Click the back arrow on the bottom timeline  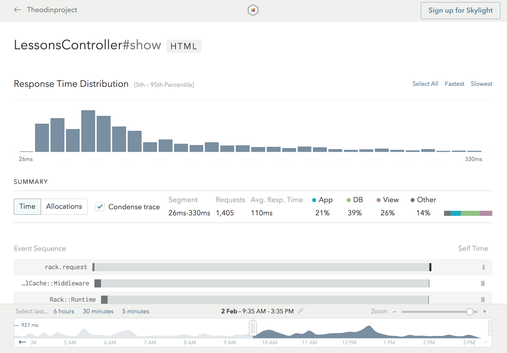(x=22, y=342)
